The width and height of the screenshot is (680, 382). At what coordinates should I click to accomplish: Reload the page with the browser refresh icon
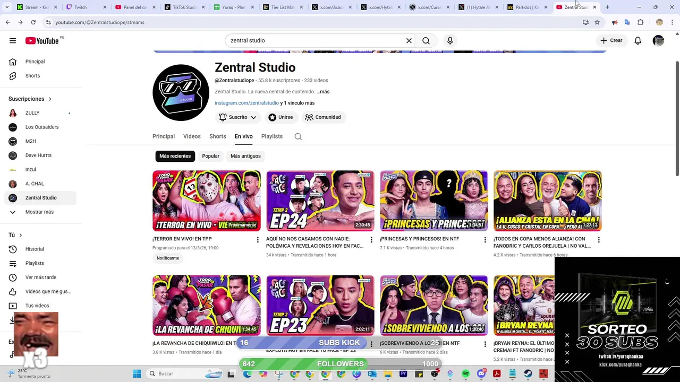click(x=33, y=22)
